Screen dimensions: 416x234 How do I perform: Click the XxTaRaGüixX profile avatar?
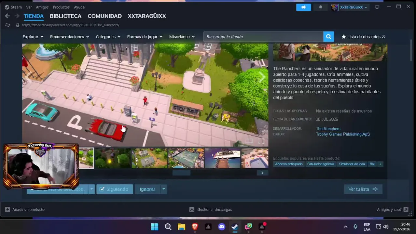point(334,7)
